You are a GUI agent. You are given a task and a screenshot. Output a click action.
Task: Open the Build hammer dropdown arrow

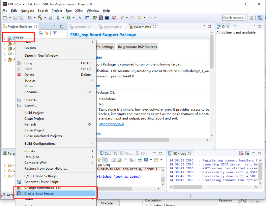tap(45, 17)
